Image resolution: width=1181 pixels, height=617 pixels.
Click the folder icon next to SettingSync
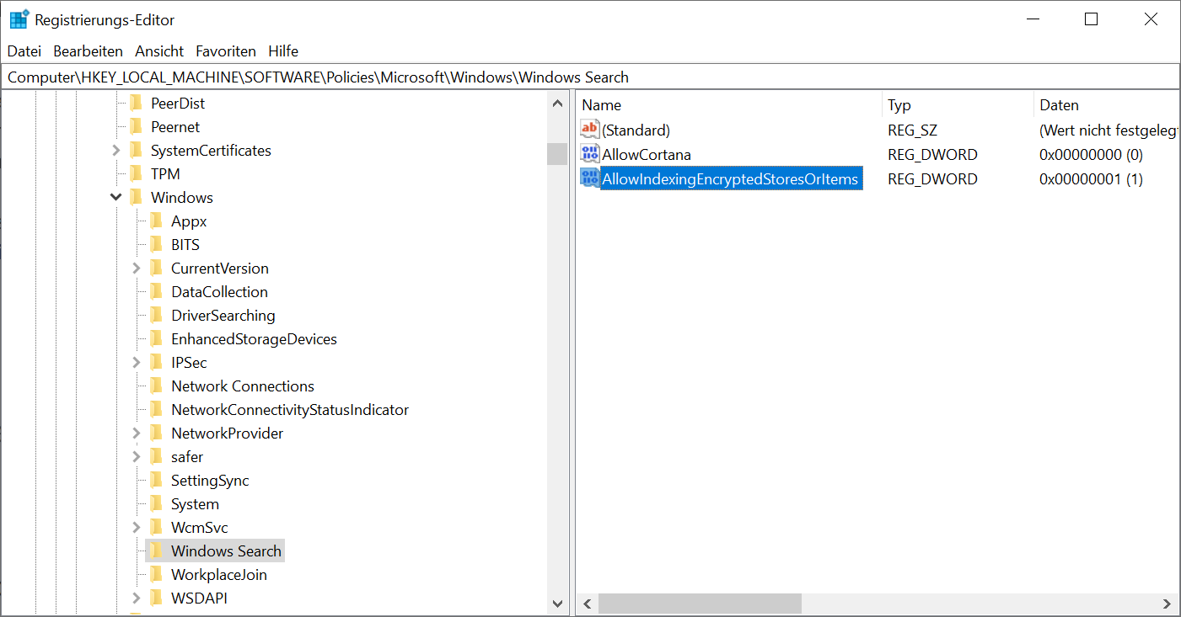point(156,481)
